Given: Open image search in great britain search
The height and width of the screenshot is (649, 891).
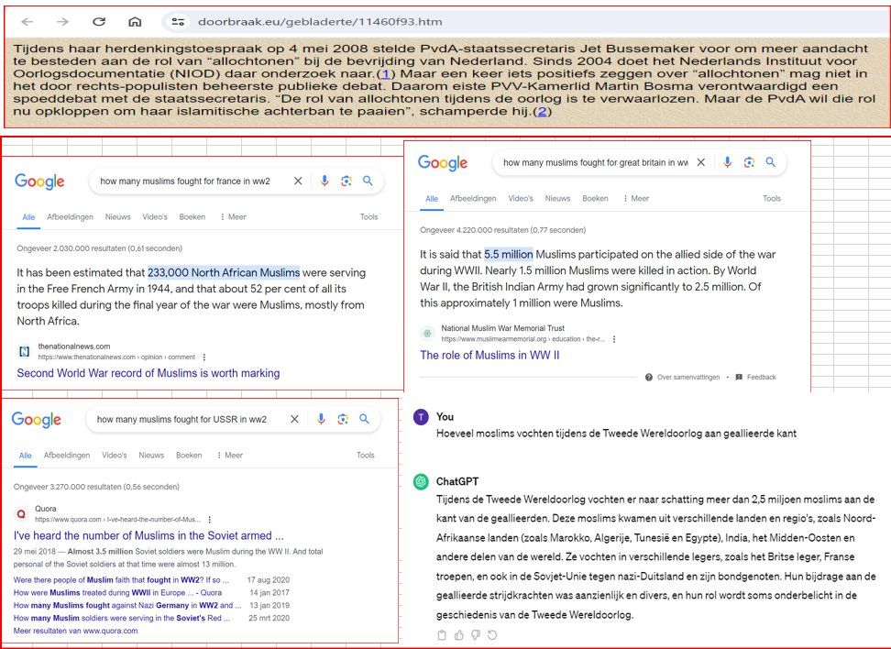Looking at the screenshot, I should (749, 162).
